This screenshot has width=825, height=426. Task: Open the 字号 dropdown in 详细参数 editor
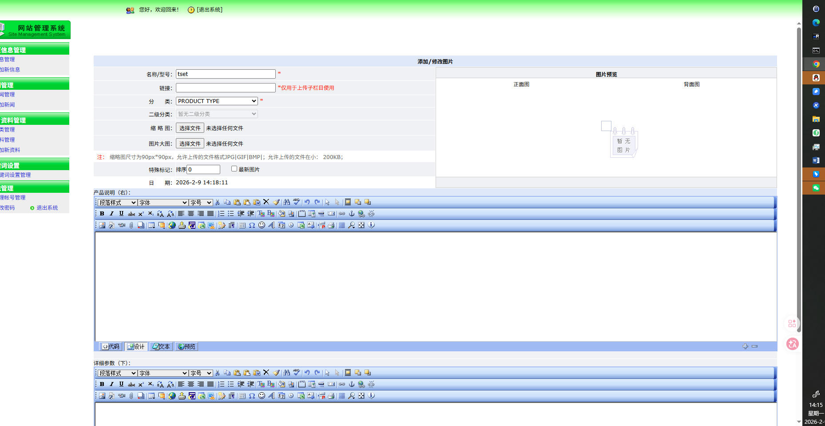point(201,373)
